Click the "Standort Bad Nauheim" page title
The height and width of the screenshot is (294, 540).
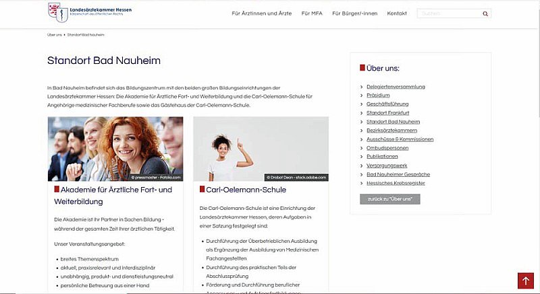click(x=104, y=61)
